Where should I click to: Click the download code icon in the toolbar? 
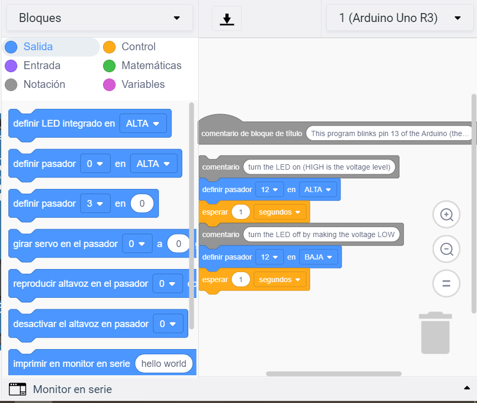pyautogui.click(x=226, y=18)
